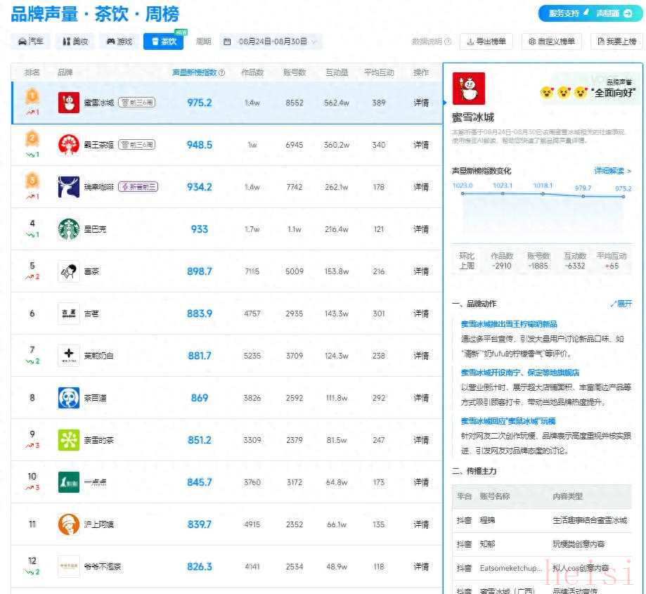Click the 古茗 brand logo
The image size is (646, 594).
coord(69,314)
